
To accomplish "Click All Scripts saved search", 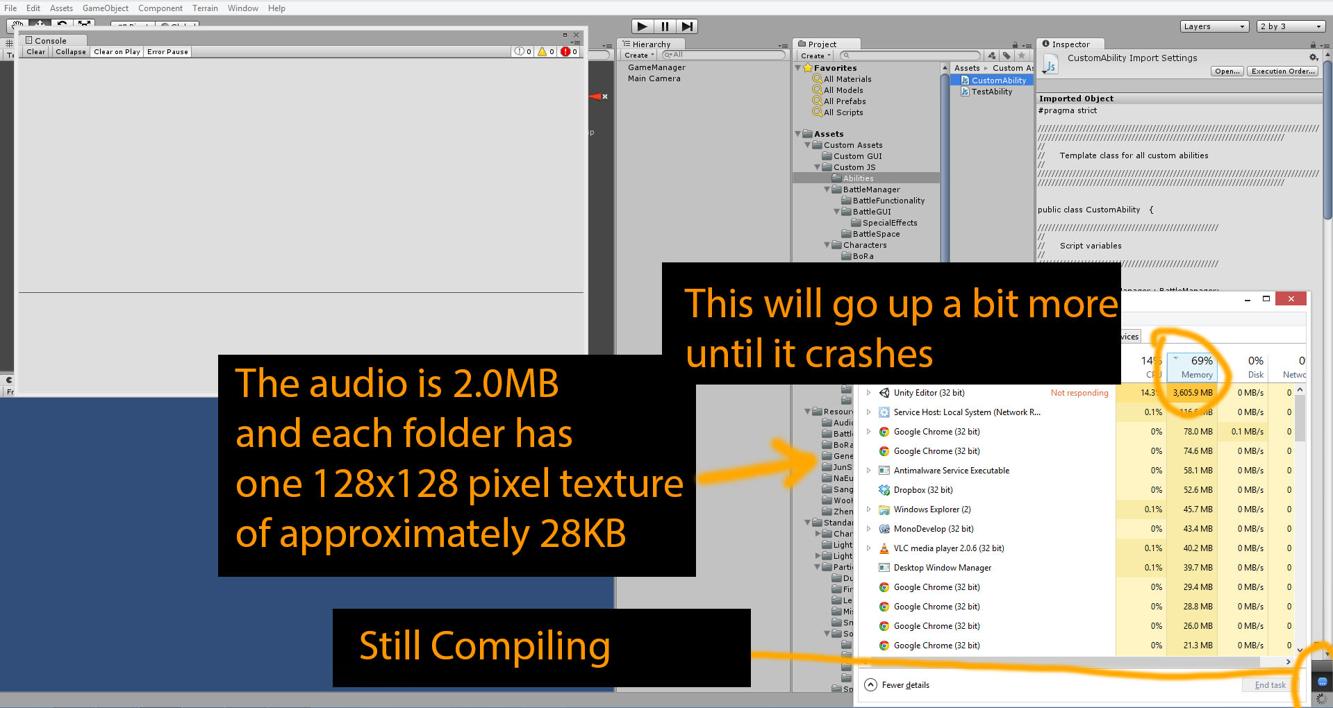I will [838, 112].
